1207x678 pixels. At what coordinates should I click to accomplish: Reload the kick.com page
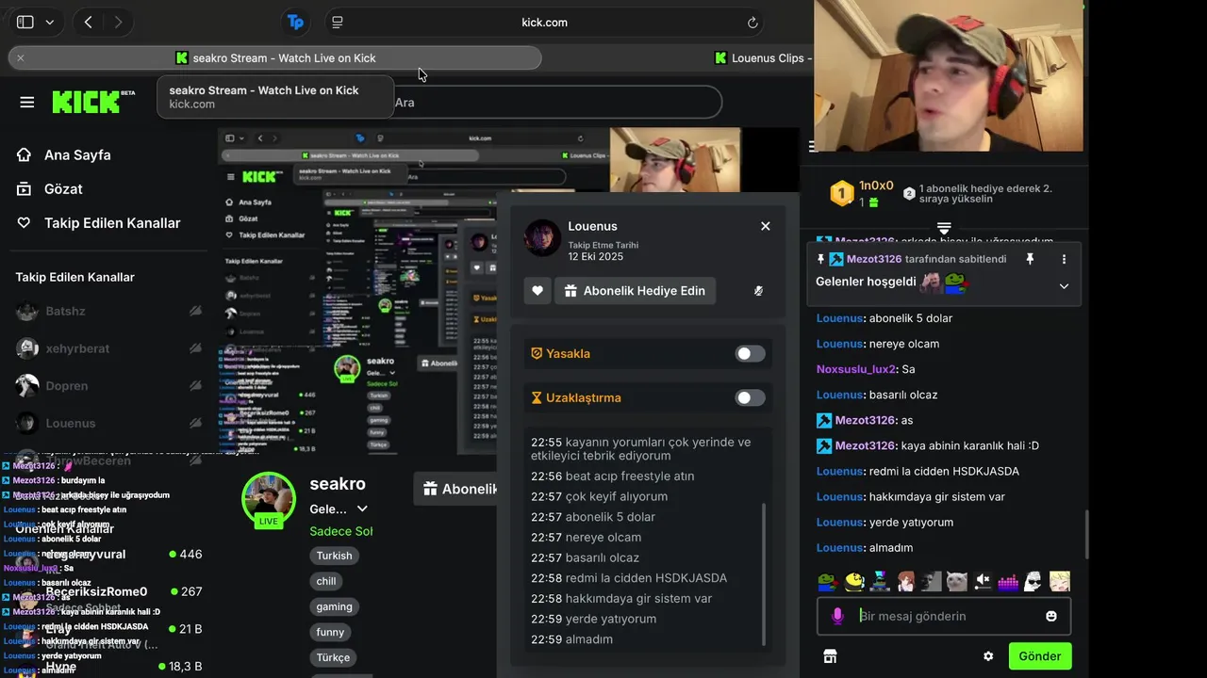[x=752, y=23]
